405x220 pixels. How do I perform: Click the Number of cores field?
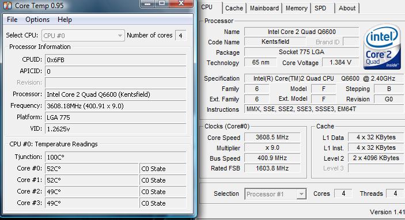(180, 35)
